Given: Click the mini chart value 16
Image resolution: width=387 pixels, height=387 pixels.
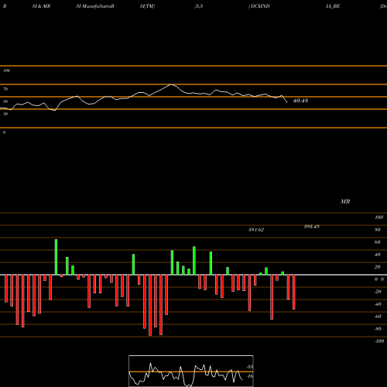Looking at the screenshot, I should click(249, 376).
